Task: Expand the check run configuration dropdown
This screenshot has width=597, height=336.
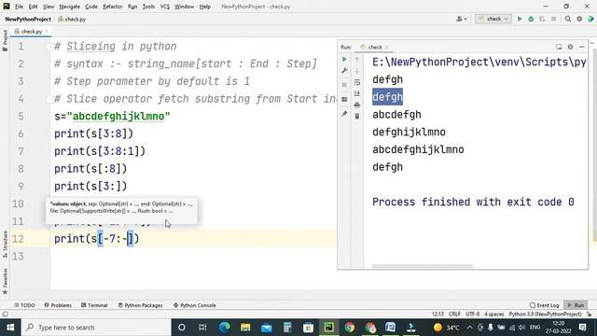Action: [493, 19]
